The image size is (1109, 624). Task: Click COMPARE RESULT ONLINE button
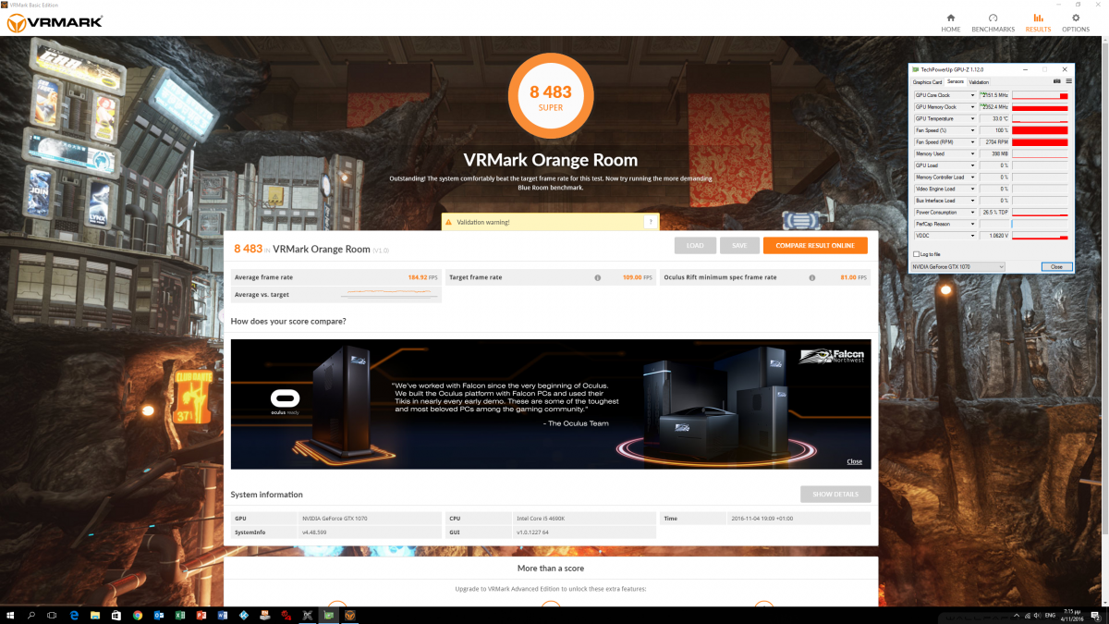pyautogui.click(x=815, y=245)
